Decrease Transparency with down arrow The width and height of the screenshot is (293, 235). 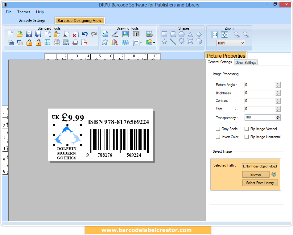click(x=278, y=119)
